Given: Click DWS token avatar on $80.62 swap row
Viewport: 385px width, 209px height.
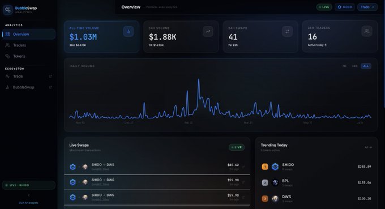Looking at the screenshot, I should (x=85, y=167).
